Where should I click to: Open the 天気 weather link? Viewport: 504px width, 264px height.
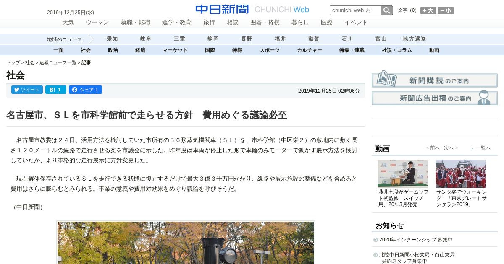click(68, 23)
